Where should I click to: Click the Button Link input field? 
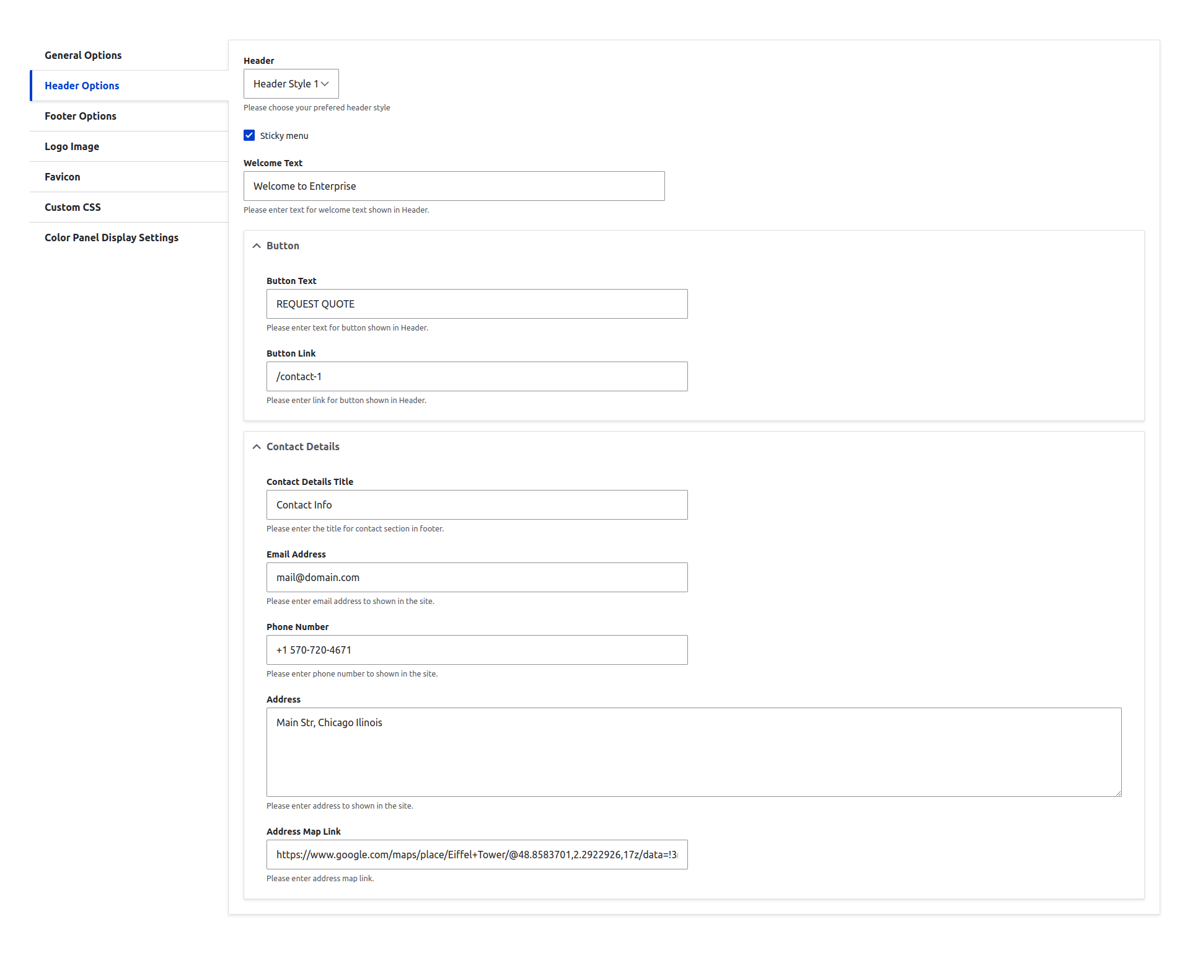pos(477,376)
